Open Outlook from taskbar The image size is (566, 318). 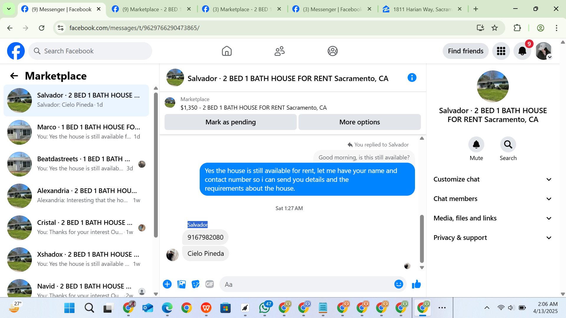coord(147,308)
